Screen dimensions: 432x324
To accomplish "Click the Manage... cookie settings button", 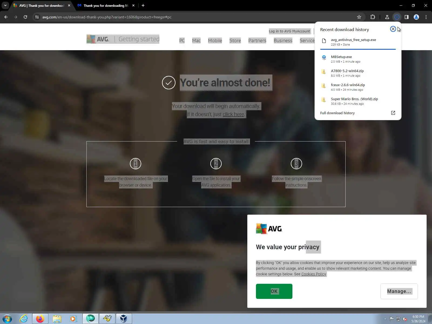I will [x=399, y=291].
